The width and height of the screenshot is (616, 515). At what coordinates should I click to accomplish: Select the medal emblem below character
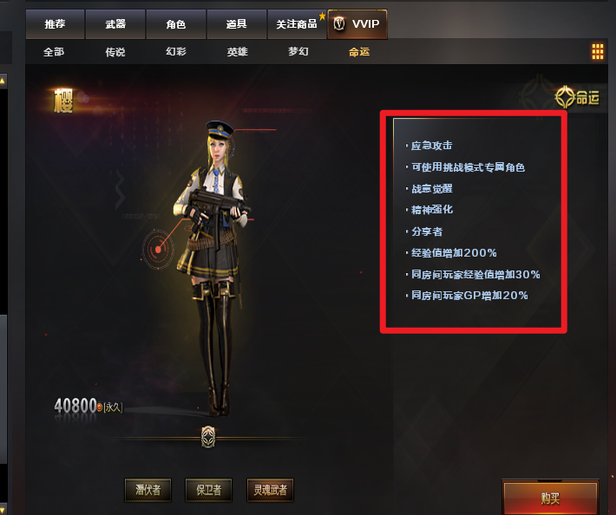(x=208, y=437)
